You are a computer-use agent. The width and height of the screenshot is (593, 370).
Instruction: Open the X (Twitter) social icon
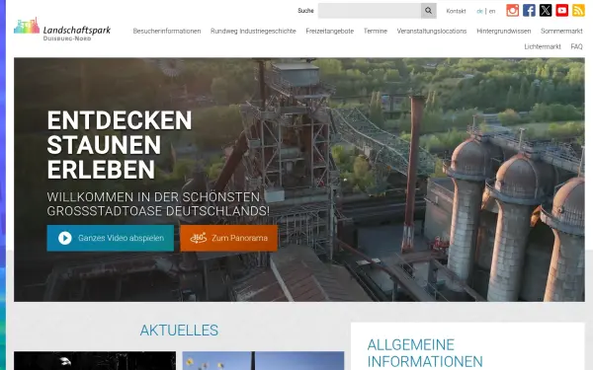tap(546, 10)
